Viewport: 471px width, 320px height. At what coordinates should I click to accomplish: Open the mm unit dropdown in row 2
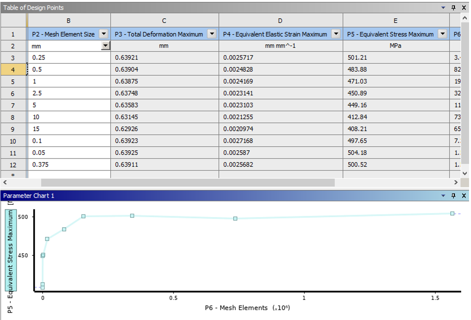coord(105,46)
